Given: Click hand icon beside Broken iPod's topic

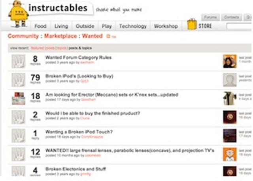Looking at the screenshot, I should point(18,80).
